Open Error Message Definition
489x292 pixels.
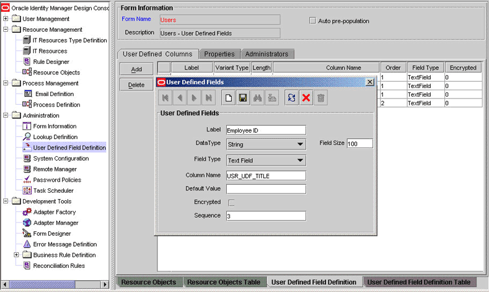coord(65,244)
